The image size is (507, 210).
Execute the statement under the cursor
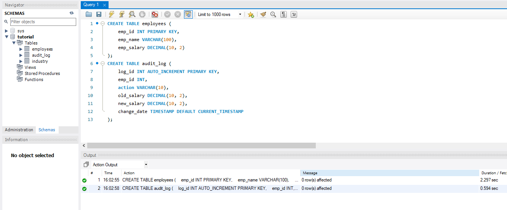tap(122, 14)
